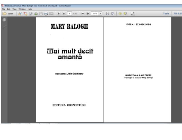
Task: Click the MORE THAN A MISTRESS text
Action: click(x=138, y=75)
